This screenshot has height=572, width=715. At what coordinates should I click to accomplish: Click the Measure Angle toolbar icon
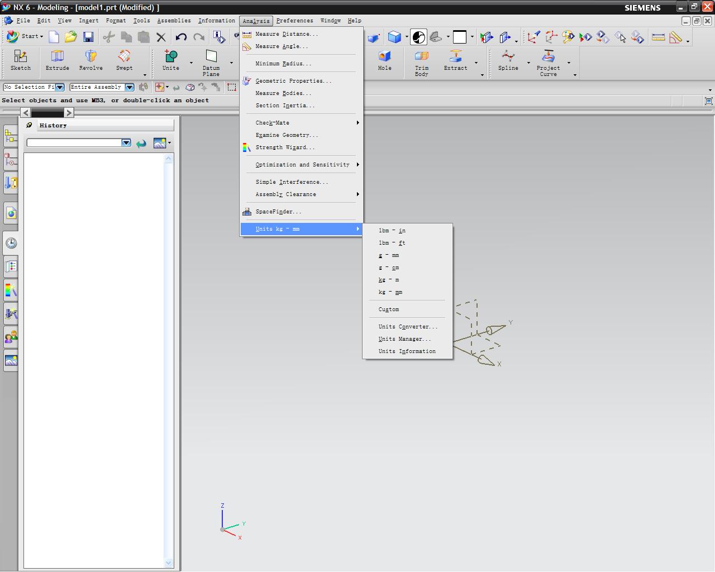point(676,37)
